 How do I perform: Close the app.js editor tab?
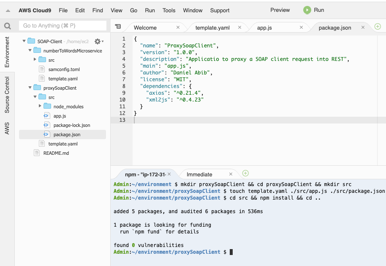(301, 27)
